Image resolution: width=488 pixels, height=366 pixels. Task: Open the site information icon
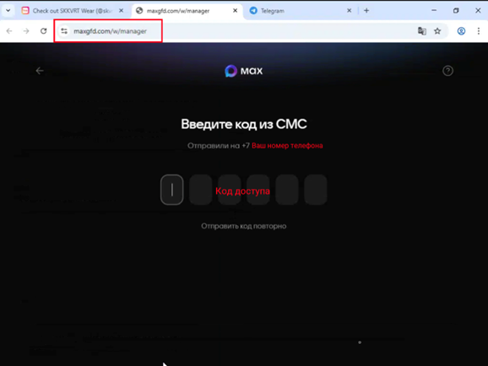click(64, 31)
